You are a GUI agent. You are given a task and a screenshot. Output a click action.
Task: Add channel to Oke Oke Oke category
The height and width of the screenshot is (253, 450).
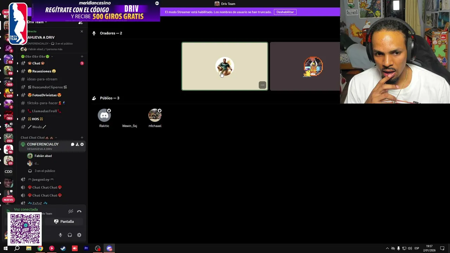pyautogui.click(x=82, y=56)
